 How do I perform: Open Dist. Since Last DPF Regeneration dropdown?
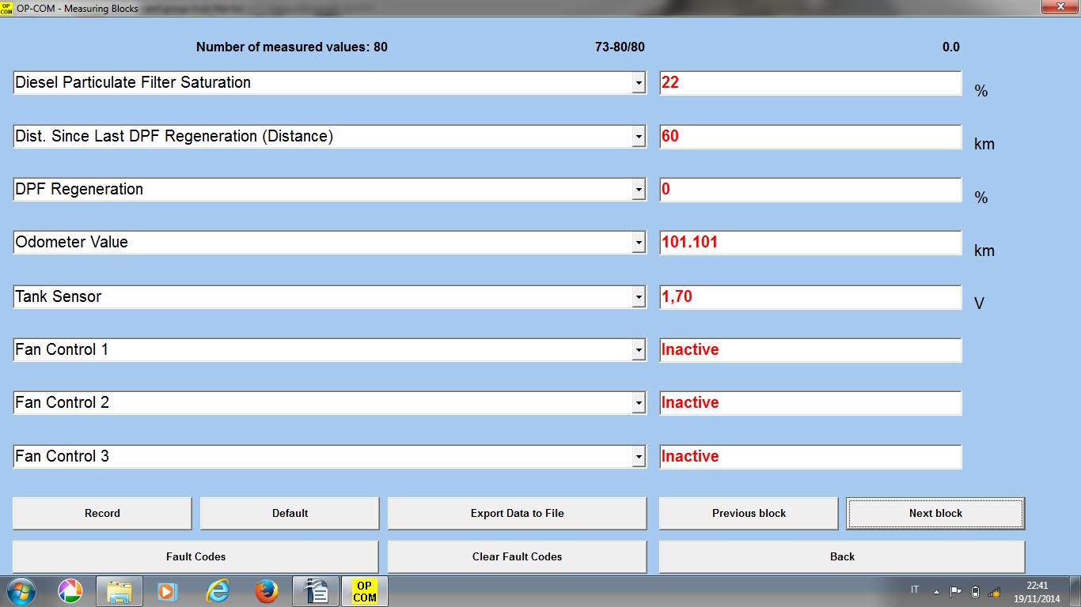pos(639,137)
